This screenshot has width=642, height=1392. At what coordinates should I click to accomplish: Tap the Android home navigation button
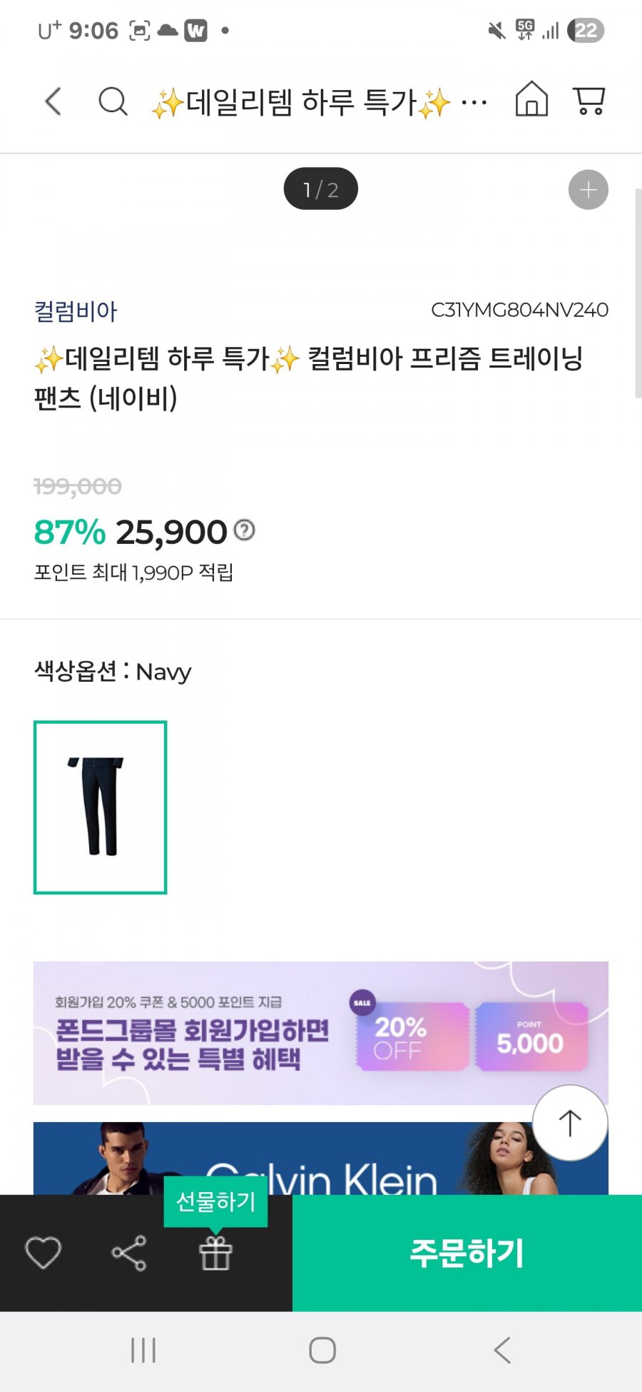point(322,1351)
